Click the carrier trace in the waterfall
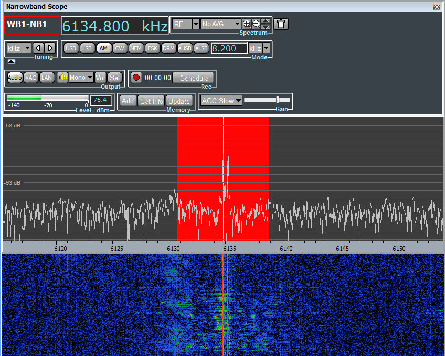The width and height of the screenshot is (445, 356). pos(223,305)
